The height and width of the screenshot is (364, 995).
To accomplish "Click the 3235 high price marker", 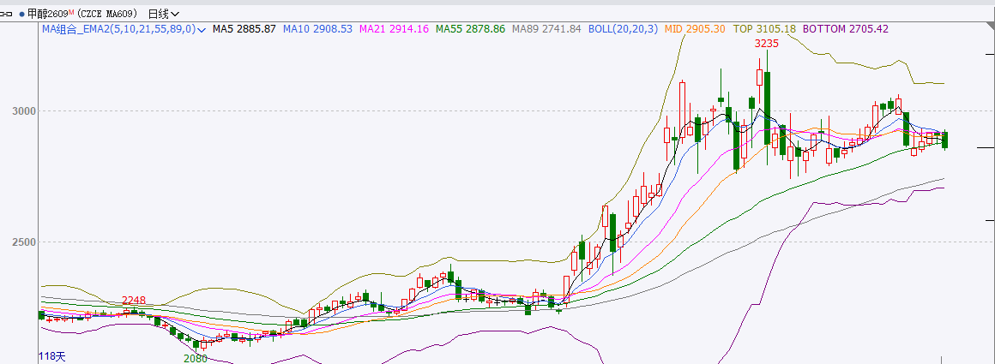I will pos(767,43).
